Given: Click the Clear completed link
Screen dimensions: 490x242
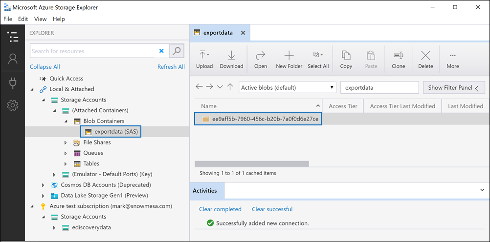Looking at the screenshot, I should (x=220, y=209).
